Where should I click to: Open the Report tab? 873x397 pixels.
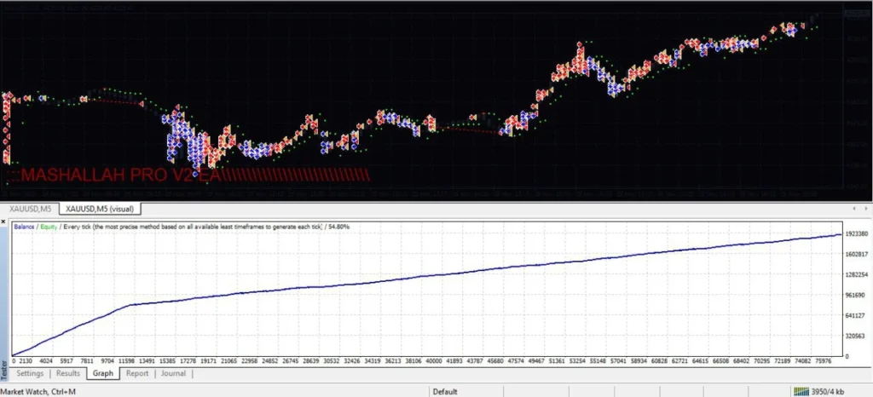(137, 373)
